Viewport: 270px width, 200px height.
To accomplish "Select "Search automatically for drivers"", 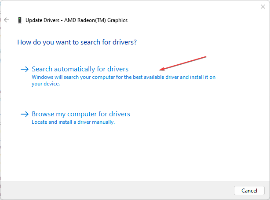I will [x=80, y=69].
